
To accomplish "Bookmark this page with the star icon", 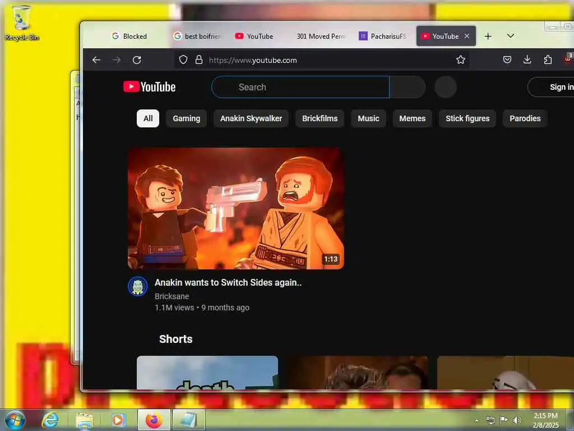I will pos(461,59).
